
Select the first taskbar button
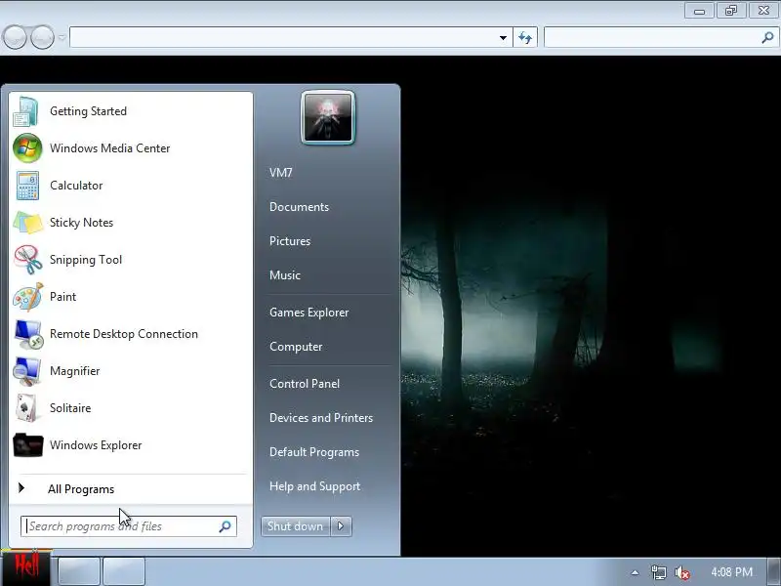tap(79, 571)
